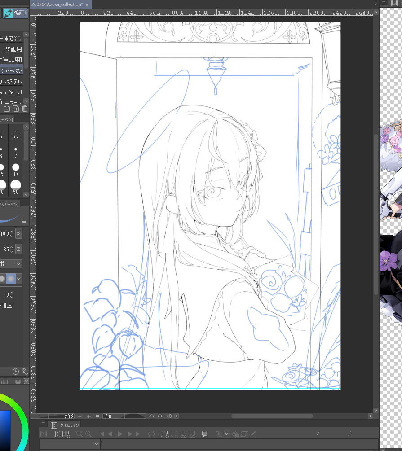Click the import sub tool icon
Image resolution: width=402 pixels, height=451 pixels.
(x=7, y=109)
